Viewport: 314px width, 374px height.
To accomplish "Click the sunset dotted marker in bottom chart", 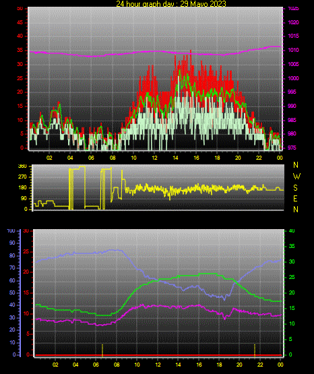I will point(255,350).
